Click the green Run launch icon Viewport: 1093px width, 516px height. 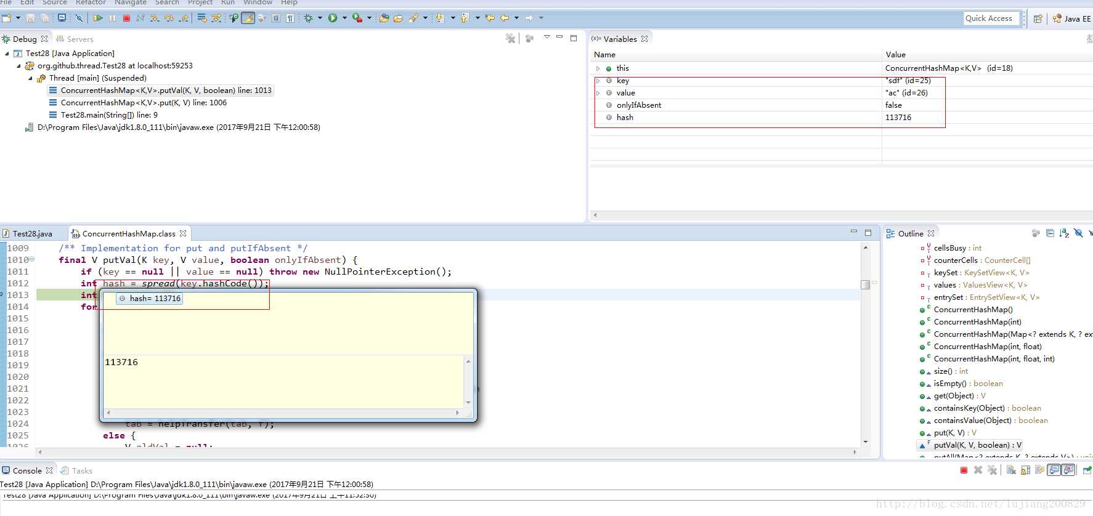click(x=333, y=18)
